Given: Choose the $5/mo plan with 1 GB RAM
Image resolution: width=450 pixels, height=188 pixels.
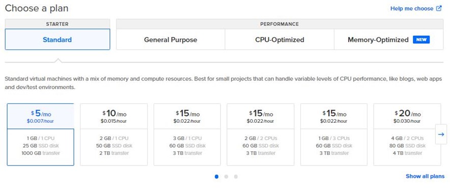Looking at the screenshot, I should coord(40,135).
